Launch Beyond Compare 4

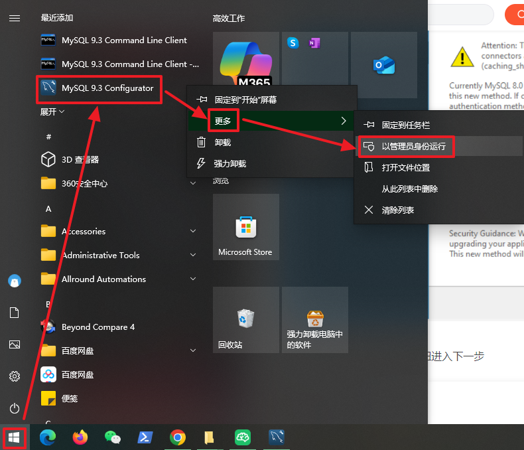(x=88, y=327)
